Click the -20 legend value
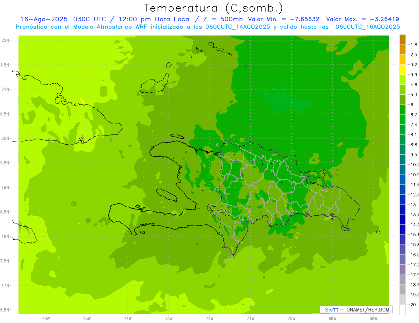Image resolution: width=419 pixels, height=323 pixels. click(x=411, y=305)
